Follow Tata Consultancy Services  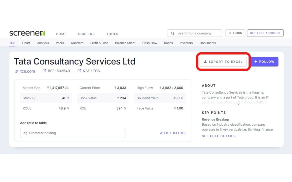pos(264,62)
